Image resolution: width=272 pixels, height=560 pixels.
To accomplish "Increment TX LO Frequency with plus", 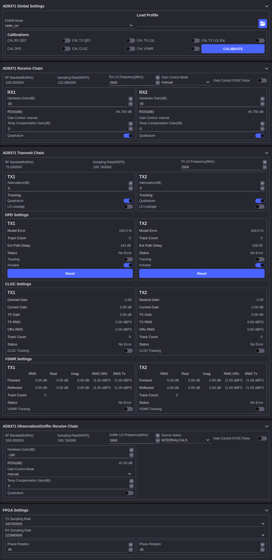I will (265, 162).
